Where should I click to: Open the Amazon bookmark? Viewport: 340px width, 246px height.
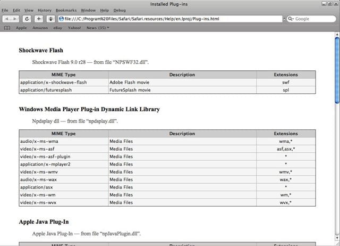[x=40, y=28]
